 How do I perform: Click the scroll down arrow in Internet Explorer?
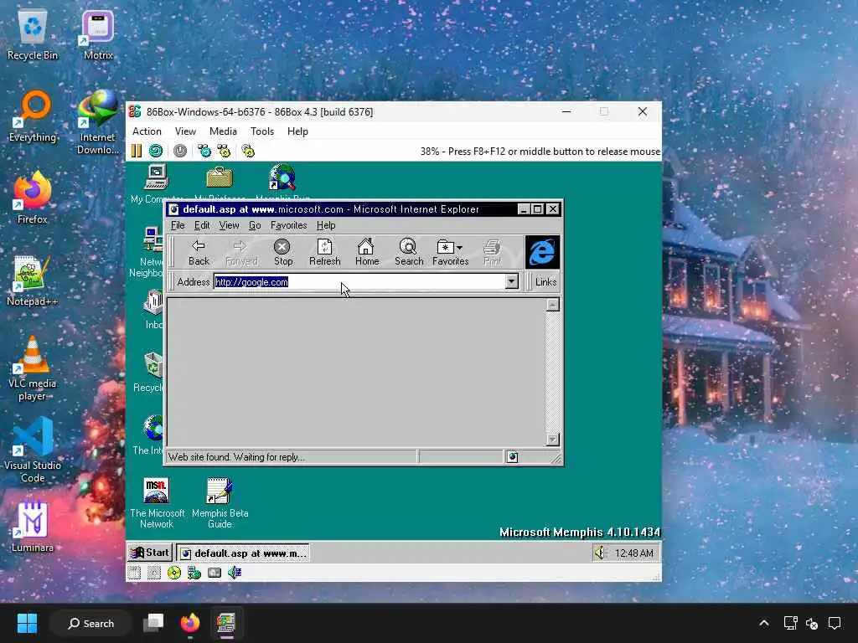tap(553, 439)
